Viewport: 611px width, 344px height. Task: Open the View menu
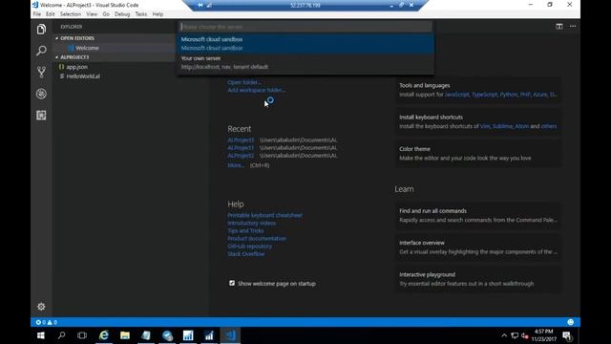92,14
